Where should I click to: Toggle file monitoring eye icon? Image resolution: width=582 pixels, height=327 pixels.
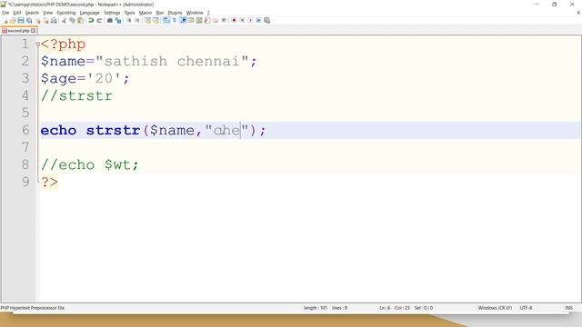tap(224, 20)
